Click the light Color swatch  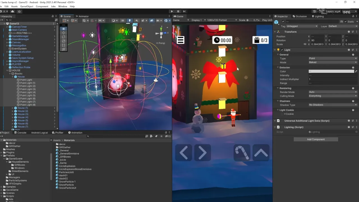(x=331, y=71)
